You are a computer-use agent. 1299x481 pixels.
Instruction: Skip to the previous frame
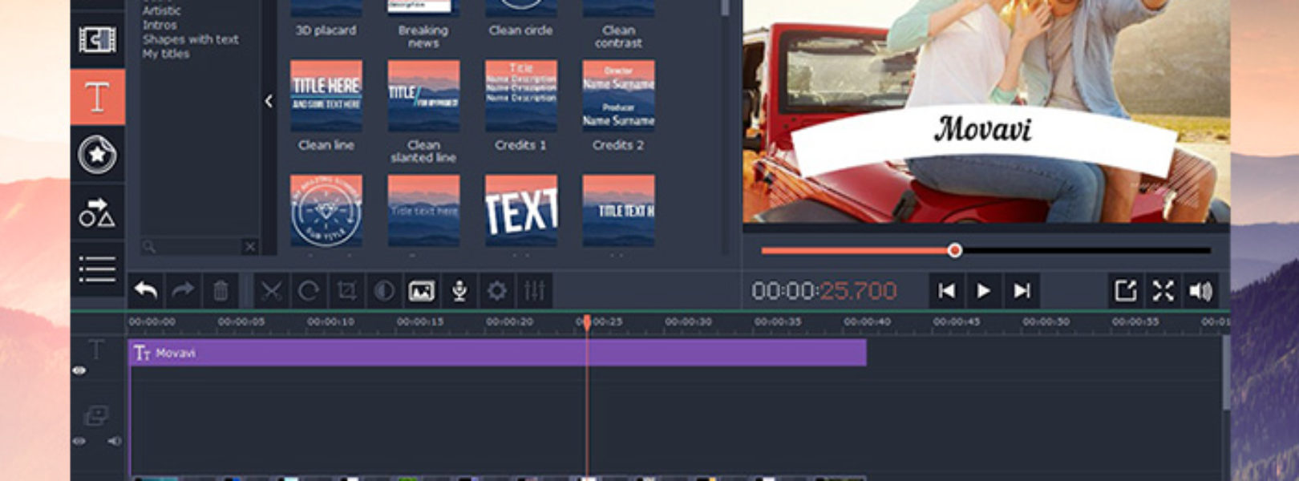tap(947, 291)
